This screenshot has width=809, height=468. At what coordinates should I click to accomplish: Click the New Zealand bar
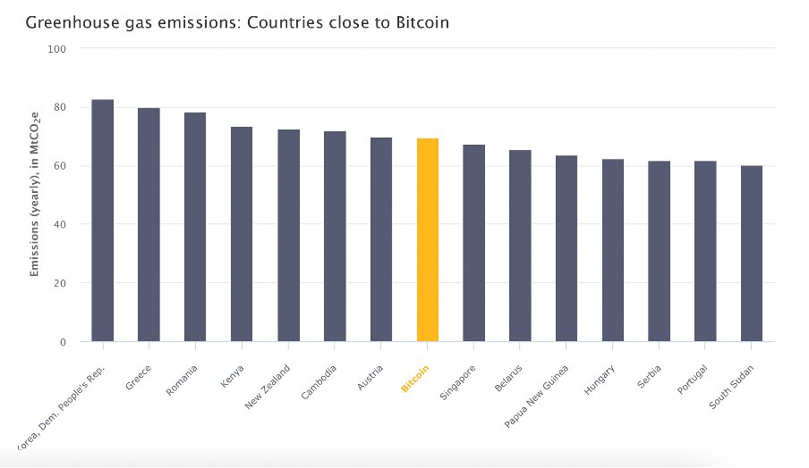[288, 235]
